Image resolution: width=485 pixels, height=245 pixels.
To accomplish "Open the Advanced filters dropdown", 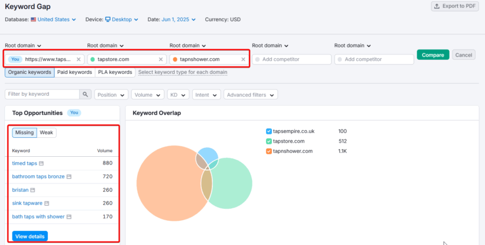I will click(x=251, y=95).
